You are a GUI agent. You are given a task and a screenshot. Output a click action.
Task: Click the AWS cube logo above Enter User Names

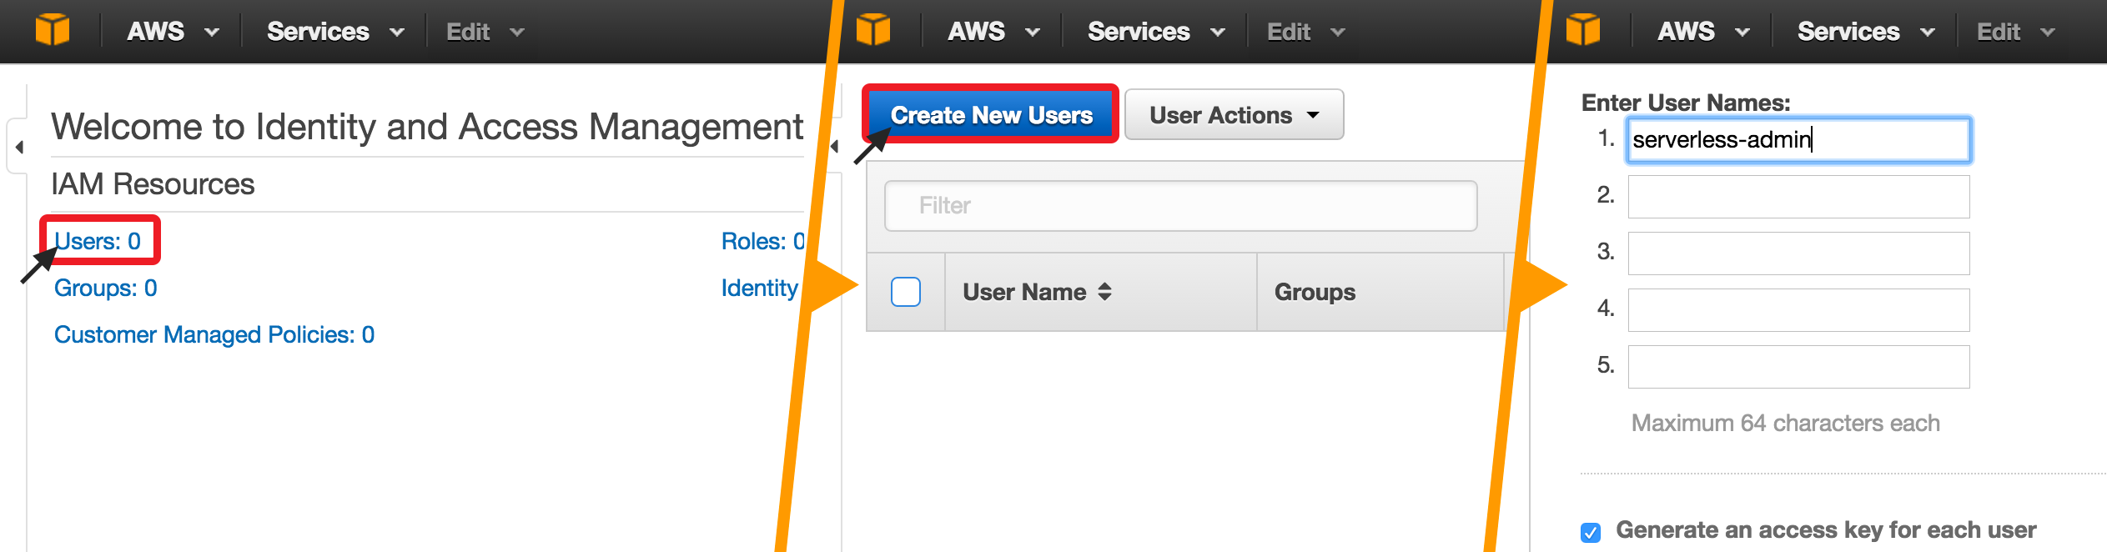1582,31
